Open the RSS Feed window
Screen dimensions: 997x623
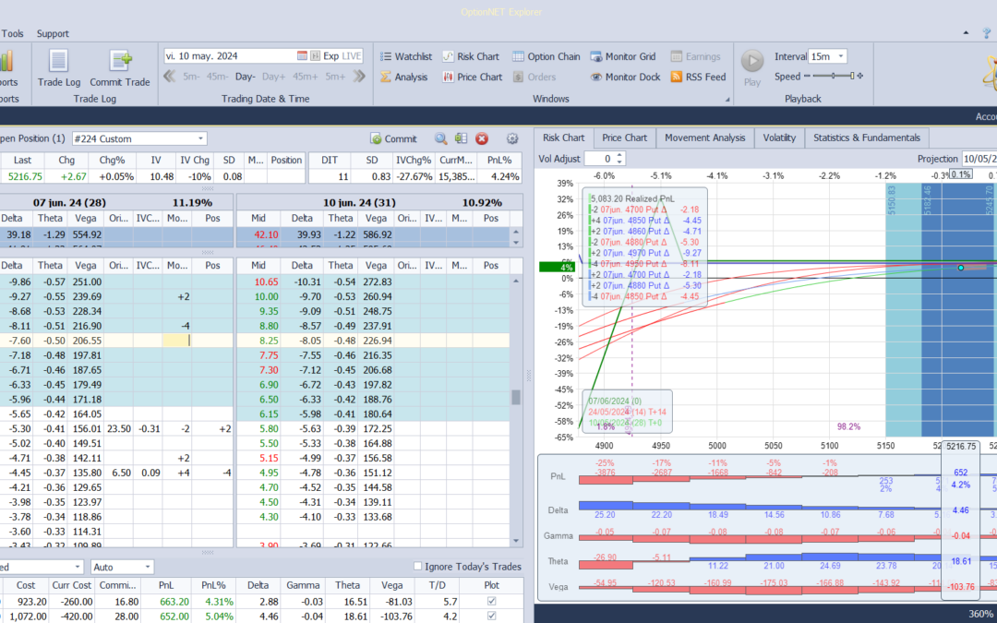[x=698, y=77]
